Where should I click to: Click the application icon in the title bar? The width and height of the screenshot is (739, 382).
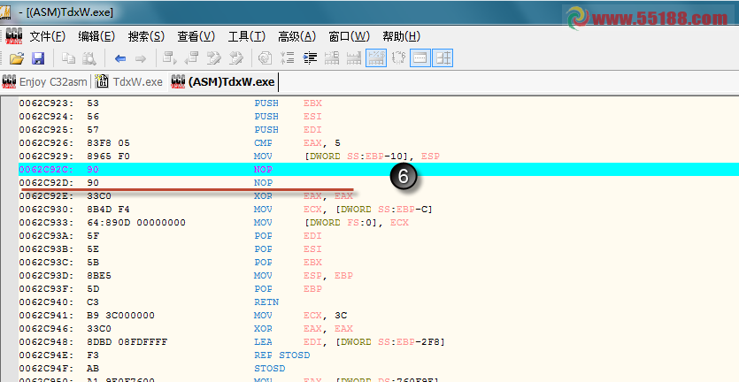coord(5,11)
